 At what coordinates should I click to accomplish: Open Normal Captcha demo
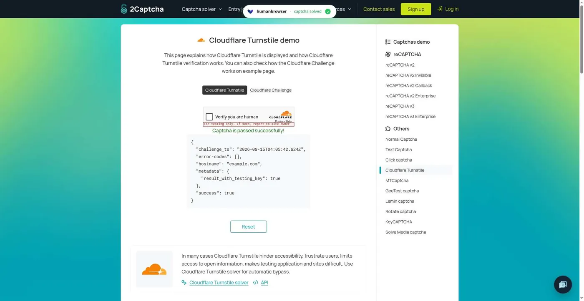coord(401,139)
